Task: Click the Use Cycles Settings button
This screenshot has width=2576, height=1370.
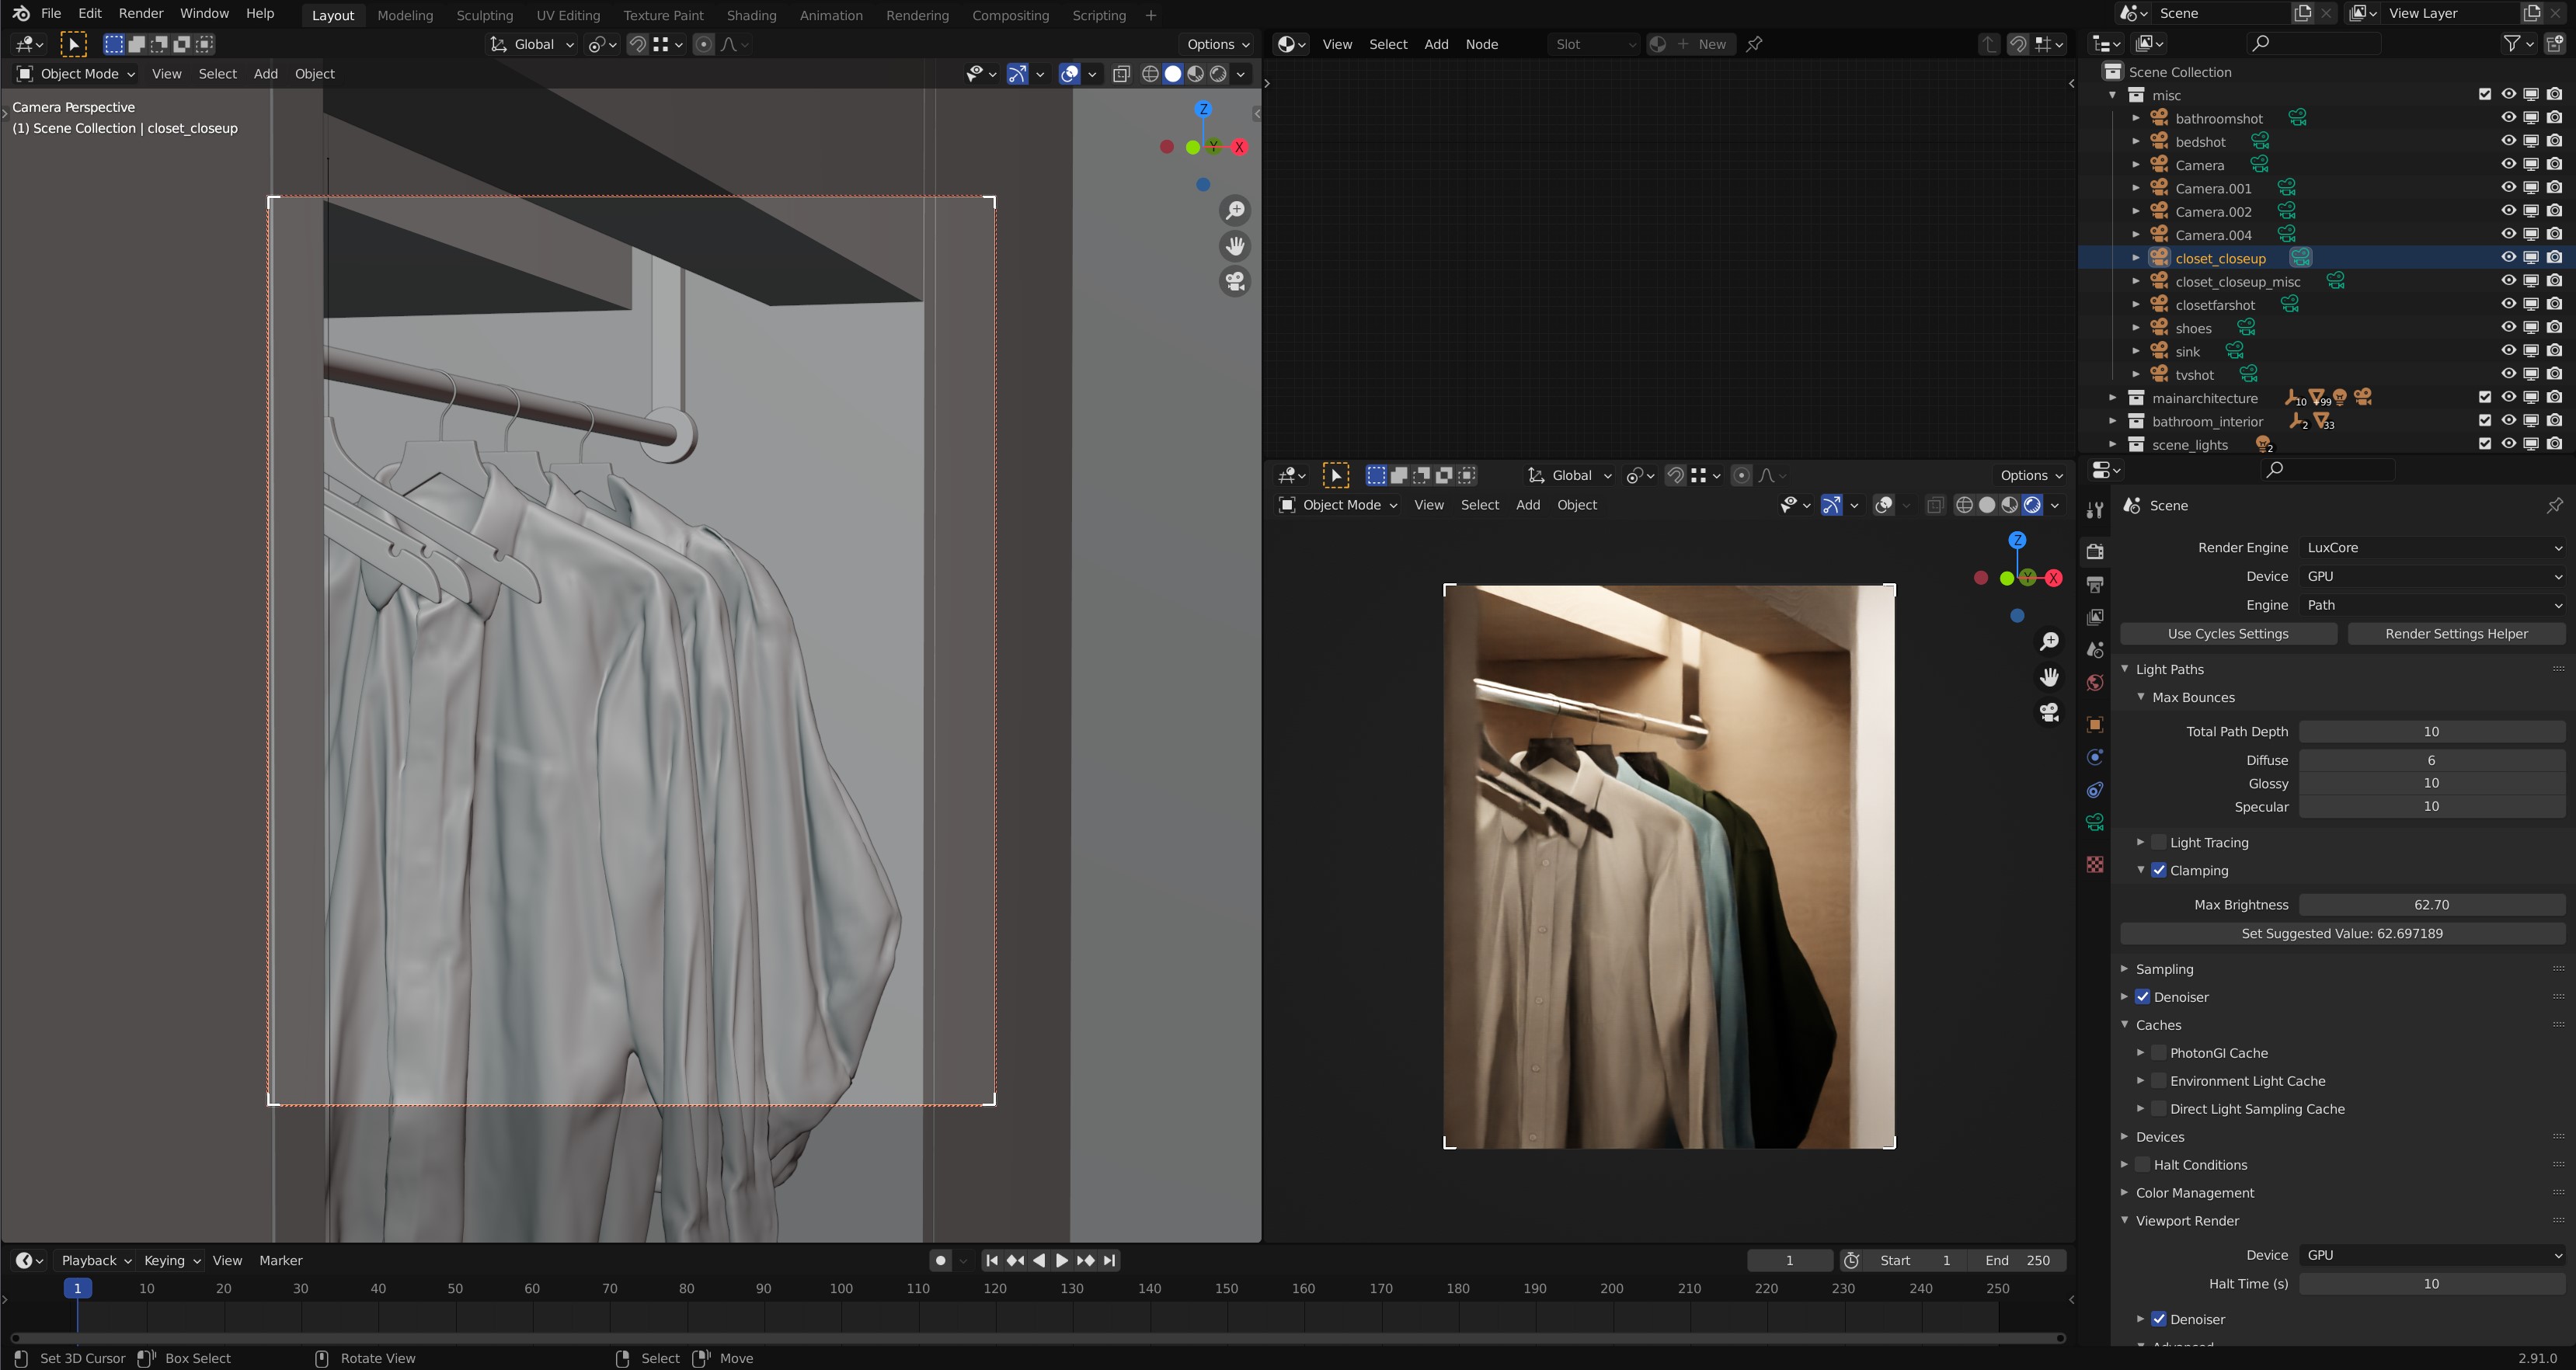Action: click(x=2227, y=634)
